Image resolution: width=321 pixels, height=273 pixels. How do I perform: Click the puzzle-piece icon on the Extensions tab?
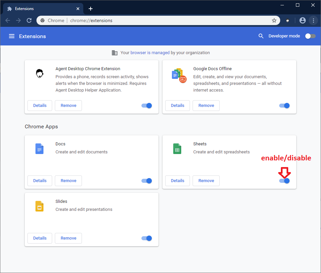coord(9,9)
